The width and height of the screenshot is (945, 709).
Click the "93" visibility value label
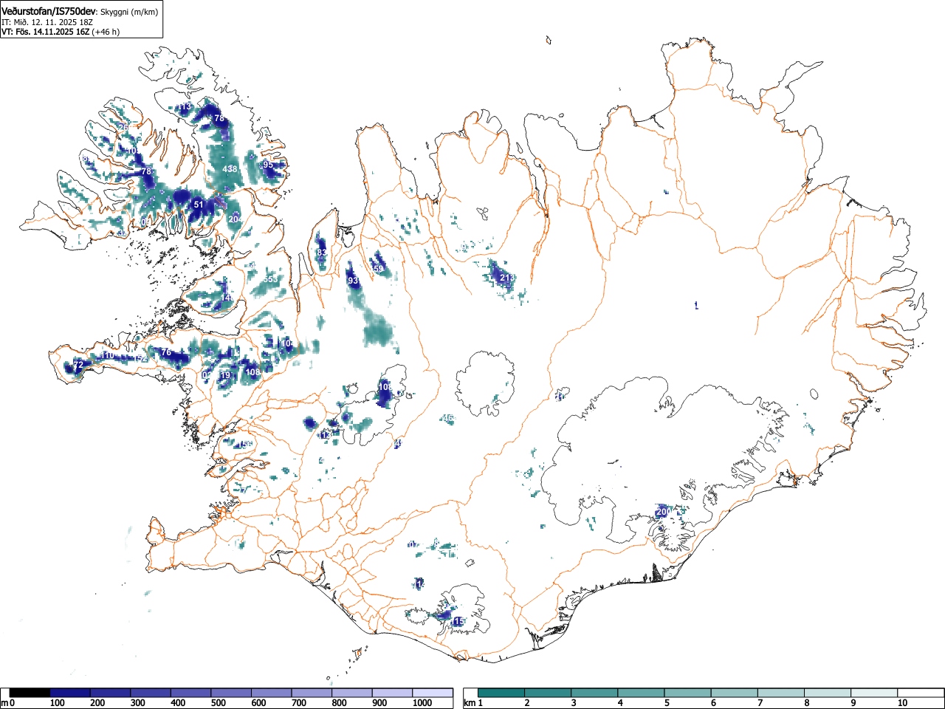(353, 281)
